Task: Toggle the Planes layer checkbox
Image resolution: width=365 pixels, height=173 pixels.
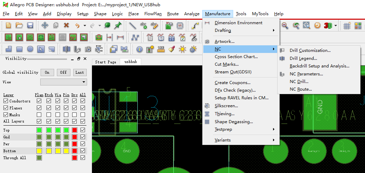Action: click(x=6, y=108)
